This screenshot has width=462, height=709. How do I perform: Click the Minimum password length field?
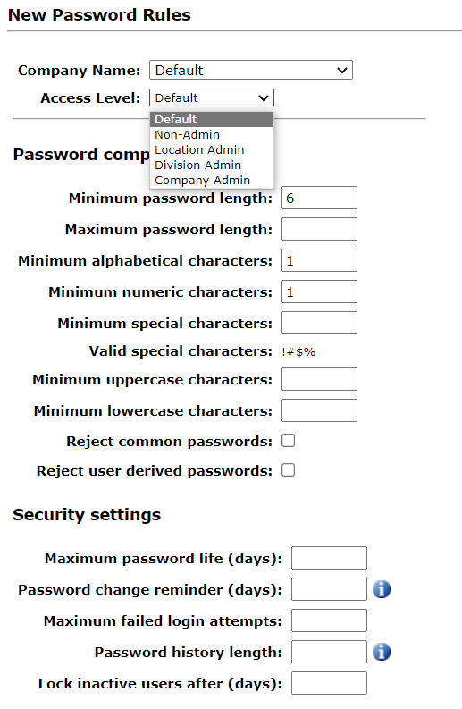click(x=319, y=198)
